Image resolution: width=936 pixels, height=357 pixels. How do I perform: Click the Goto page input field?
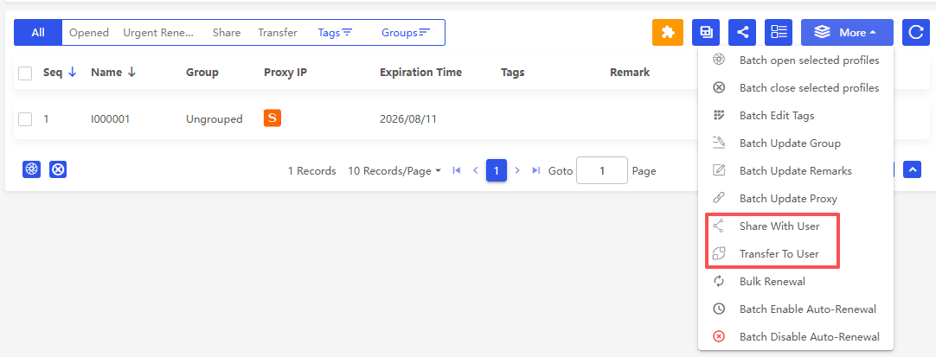point(602,170)
